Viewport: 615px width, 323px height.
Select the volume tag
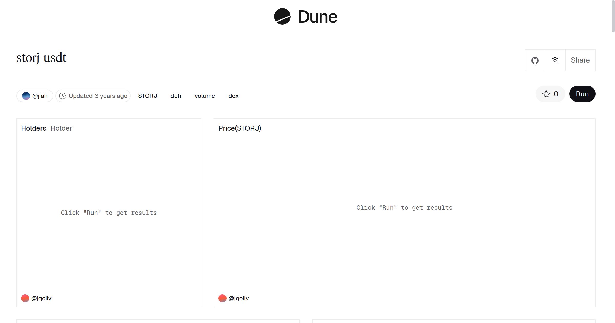click(x=205, y=96)
